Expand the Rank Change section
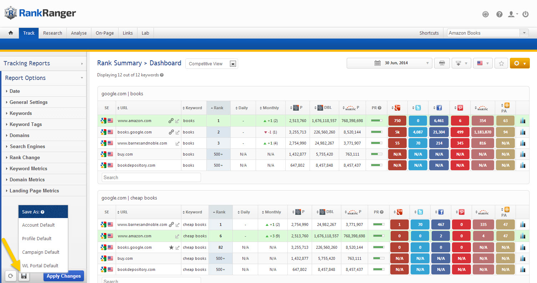The image size is (537, 283). [x=25, y=157]
